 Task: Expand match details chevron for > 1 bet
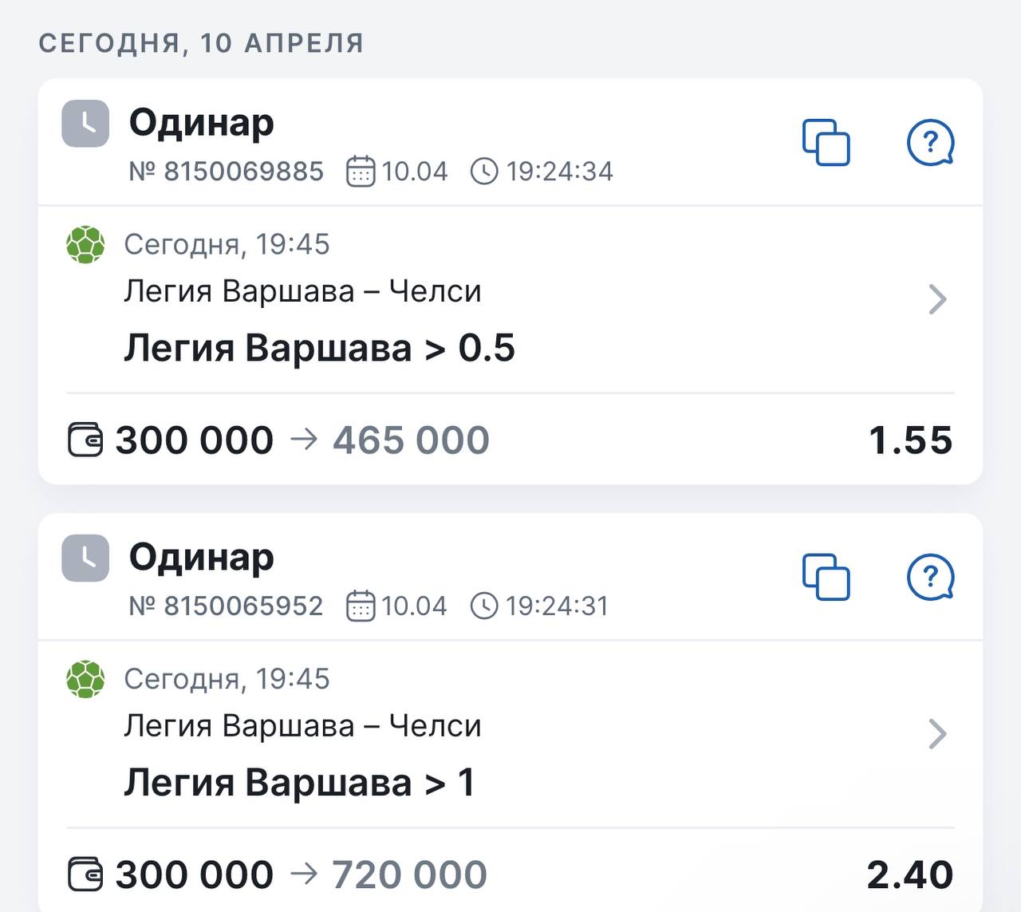click(x=938, y=734)
